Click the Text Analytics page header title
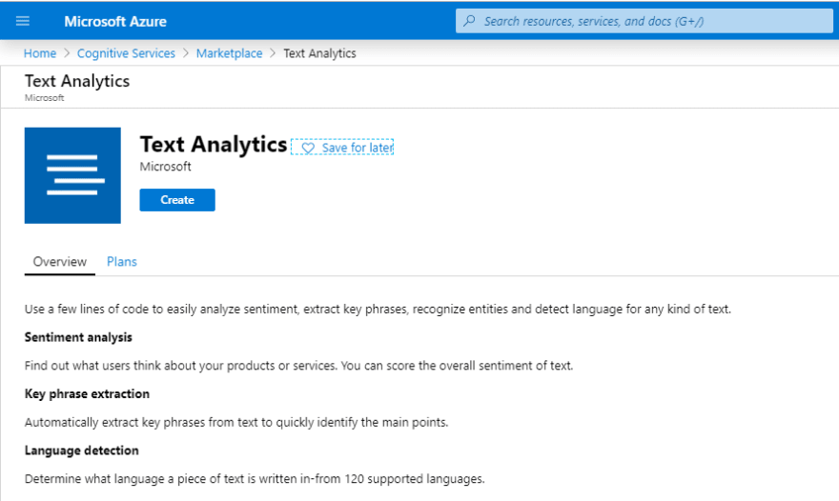This screenshot has height=501, width=839. [x=77, y=81]
